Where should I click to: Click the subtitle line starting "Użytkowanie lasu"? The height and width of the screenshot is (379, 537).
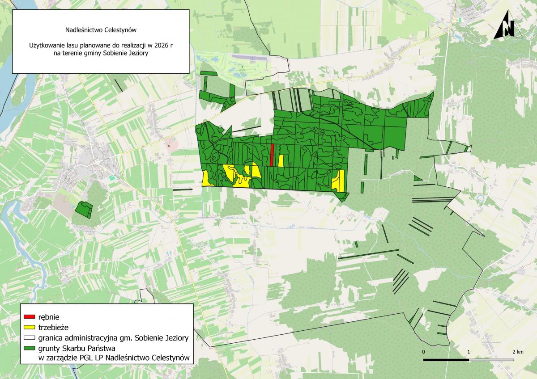pos(101,46)
